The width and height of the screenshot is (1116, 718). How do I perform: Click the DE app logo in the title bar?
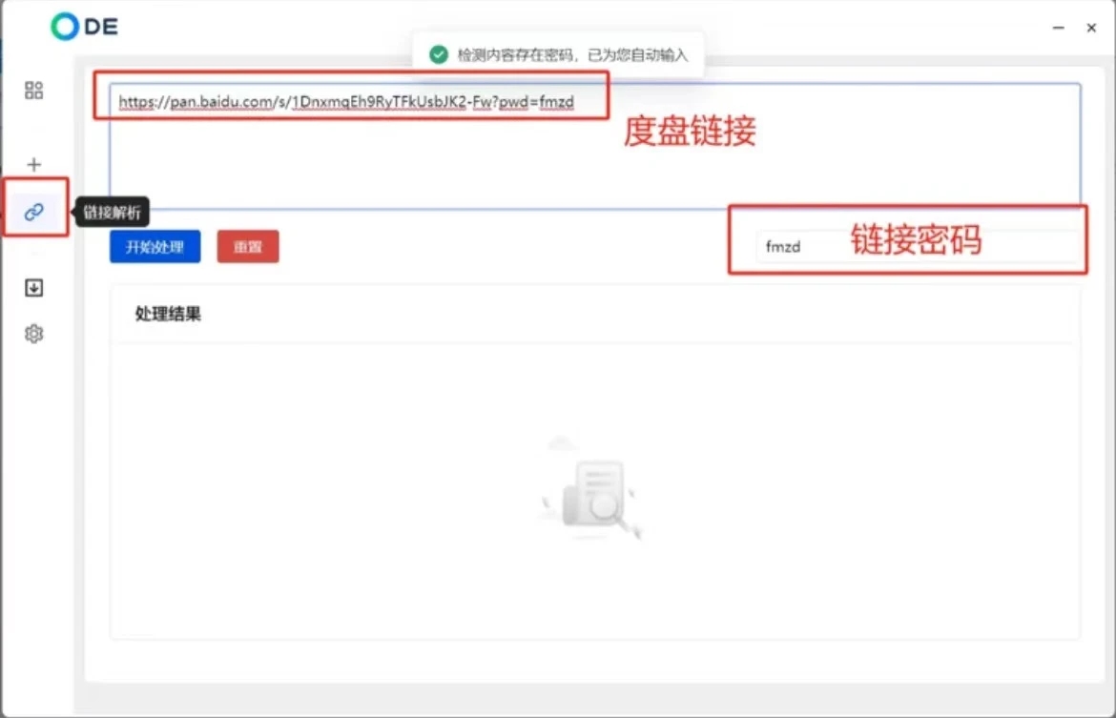click(x=84, y=27)
